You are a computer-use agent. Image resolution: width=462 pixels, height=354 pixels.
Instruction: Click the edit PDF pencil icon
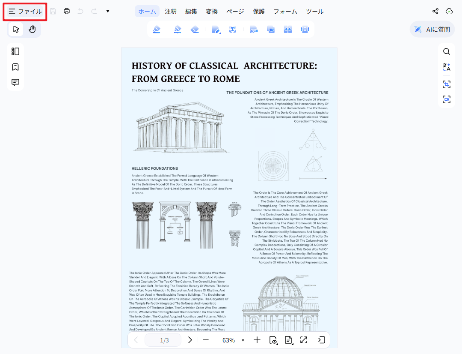216,30
